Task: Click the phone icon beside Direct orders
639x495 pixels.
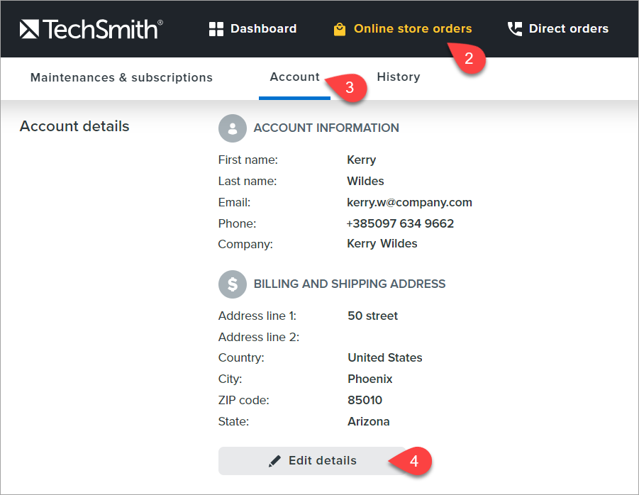Action: point(513,28)
